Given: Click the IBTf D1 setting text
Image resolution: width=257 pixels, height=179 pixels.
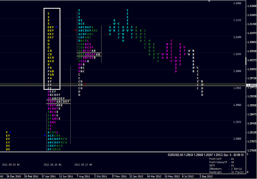Looking at the screenshot, I should point(222,165).
